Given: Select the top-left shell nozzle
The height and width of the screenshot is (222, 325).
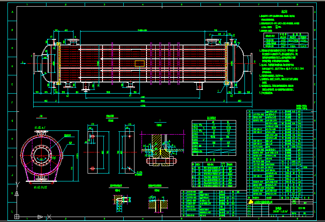Looking at the screenshot, I should point(73,41).
